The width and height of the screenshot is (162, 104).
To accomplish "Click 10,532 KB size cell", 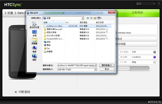I will click(x=73, y=26).
